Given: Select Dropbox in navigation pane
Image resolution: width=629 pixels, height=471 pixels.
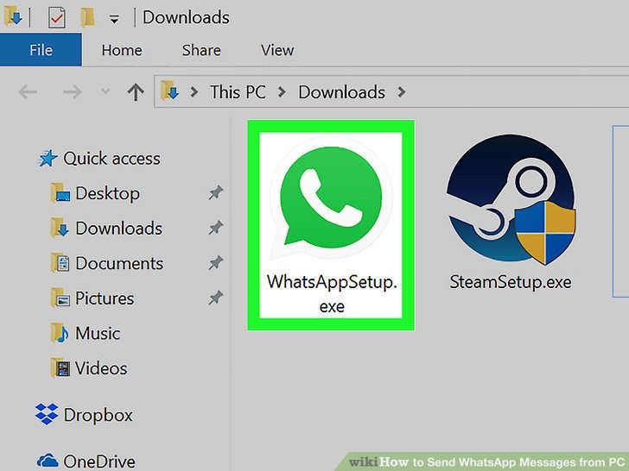Looking at the screenshot, I should coord(98,415).
